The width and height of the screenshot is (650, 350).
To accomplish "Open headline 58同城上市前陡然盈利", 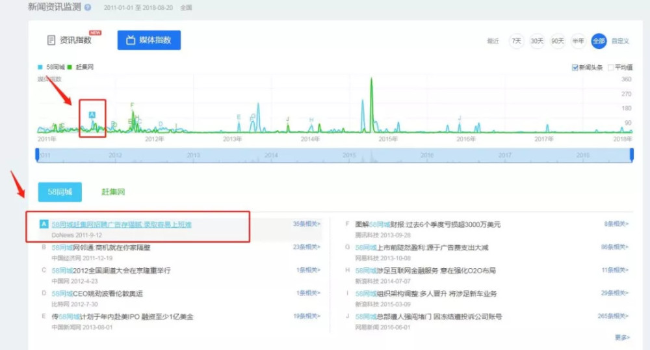I will [x=422, y=248].
